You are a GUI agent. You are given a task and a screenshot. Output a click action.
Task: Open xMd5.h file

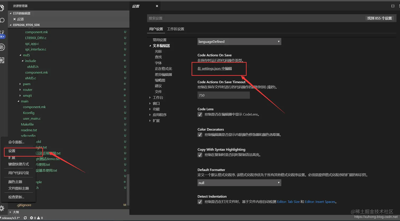(33, 67)
